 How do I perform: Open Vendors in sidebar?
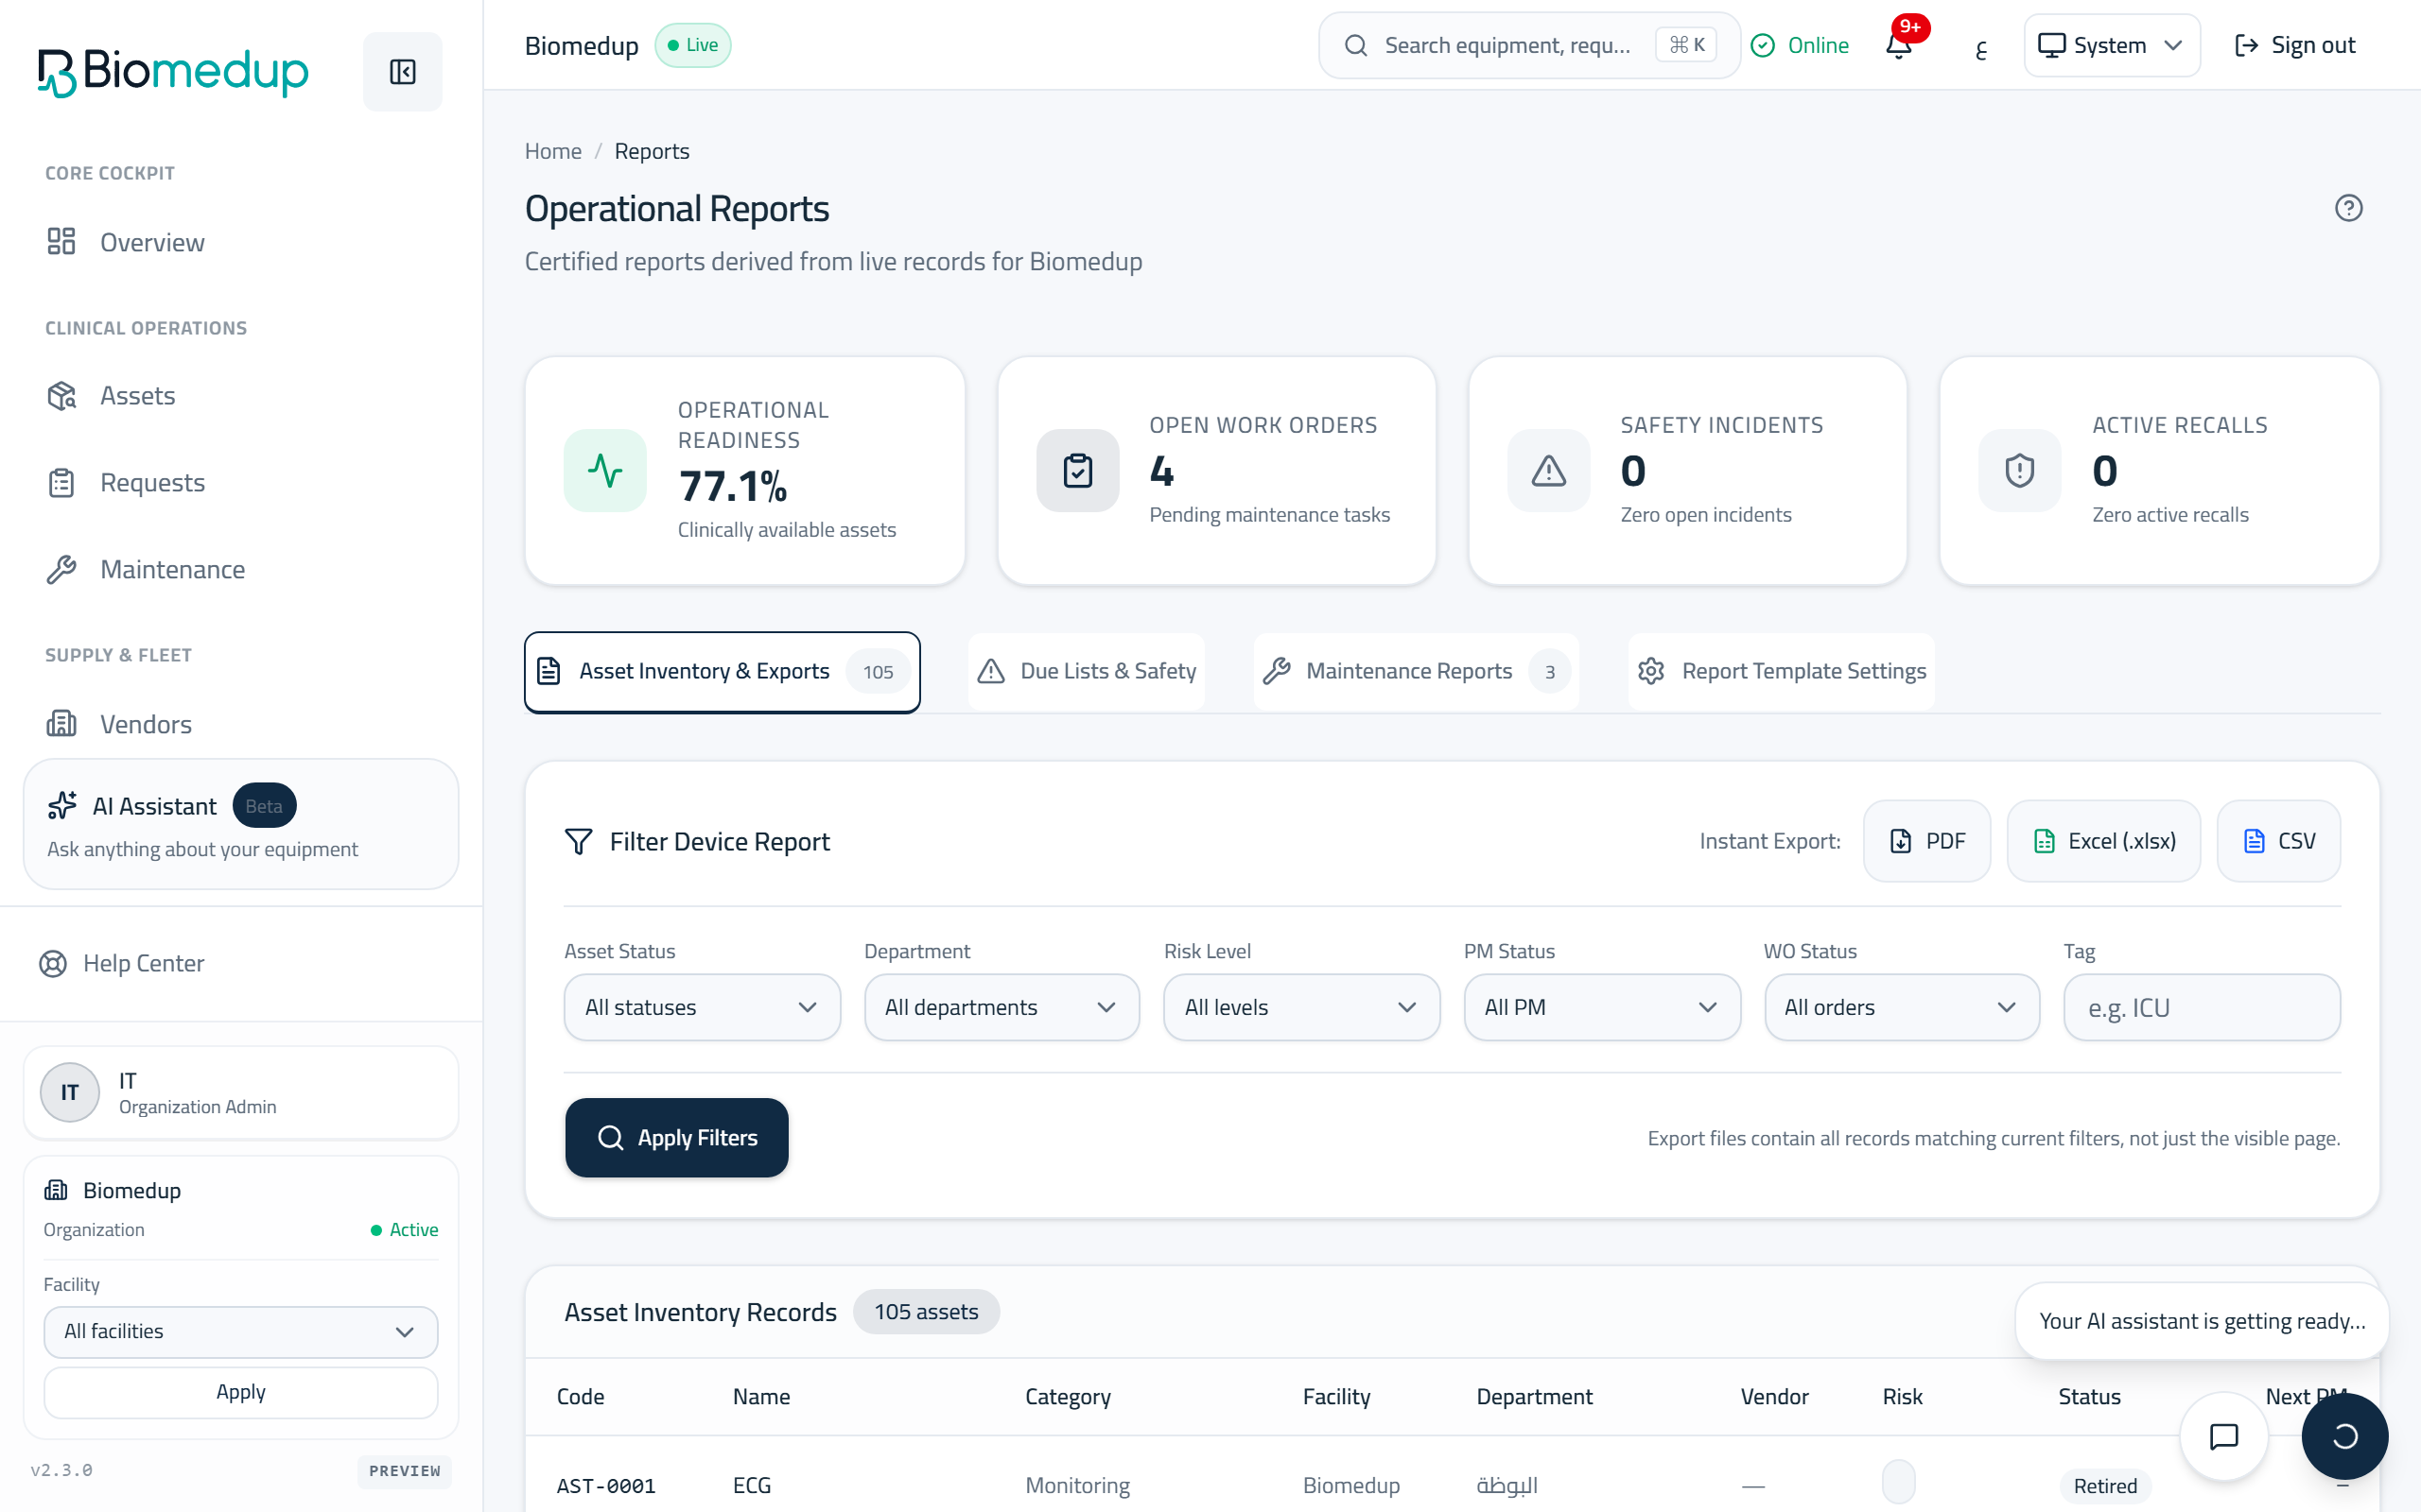click(x=240, y=724)
